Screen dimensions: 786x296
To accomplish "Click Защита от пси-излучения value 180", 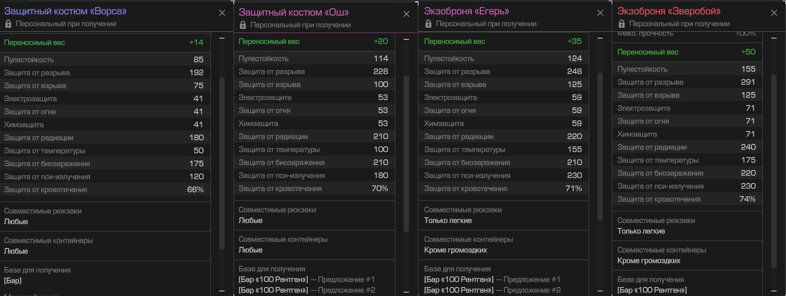I will (381, 175).
